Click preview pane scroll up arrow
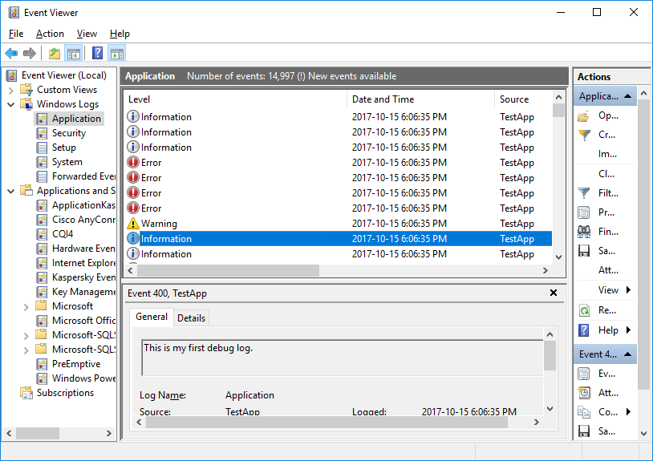This screenshot has height=461, width=653. (x=550, y=334)
